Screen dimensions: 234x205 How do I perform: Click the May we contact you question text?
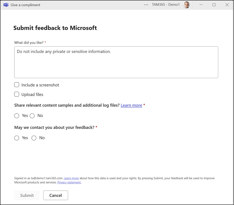coord(54,128)
